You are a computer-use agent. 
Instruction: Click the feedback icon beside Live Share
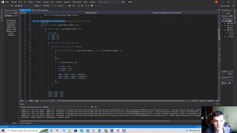coord(233,6)
